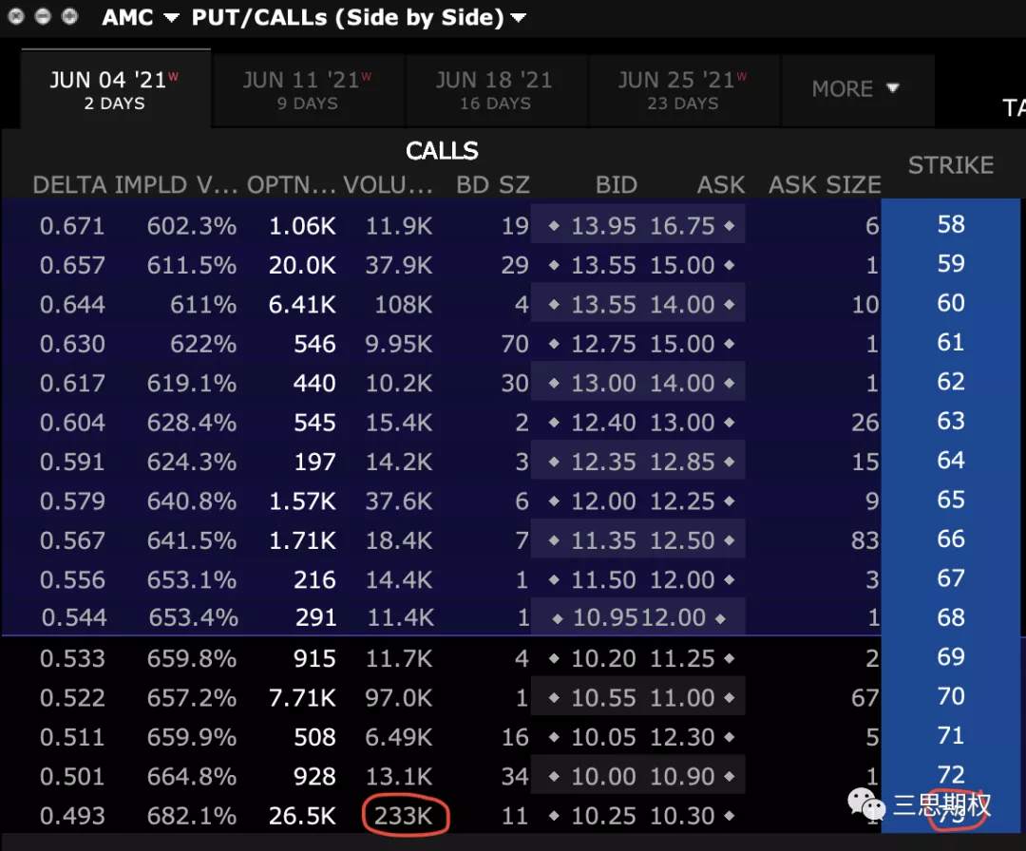Click ask diamond icon on strike 60 row
Viewport: 1026px width, 851px height.
point(730,304)
